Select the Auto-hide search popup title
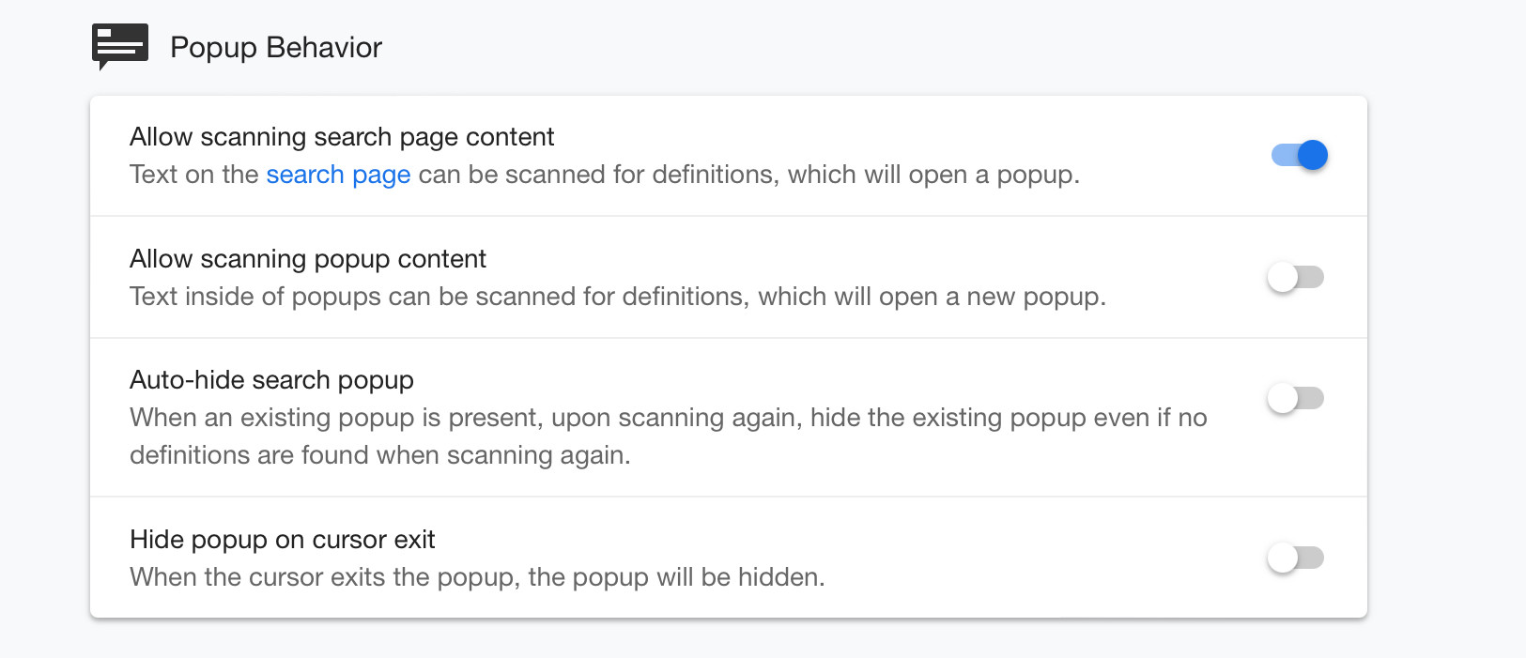1526x658 pixels. (x=271, y=380)
